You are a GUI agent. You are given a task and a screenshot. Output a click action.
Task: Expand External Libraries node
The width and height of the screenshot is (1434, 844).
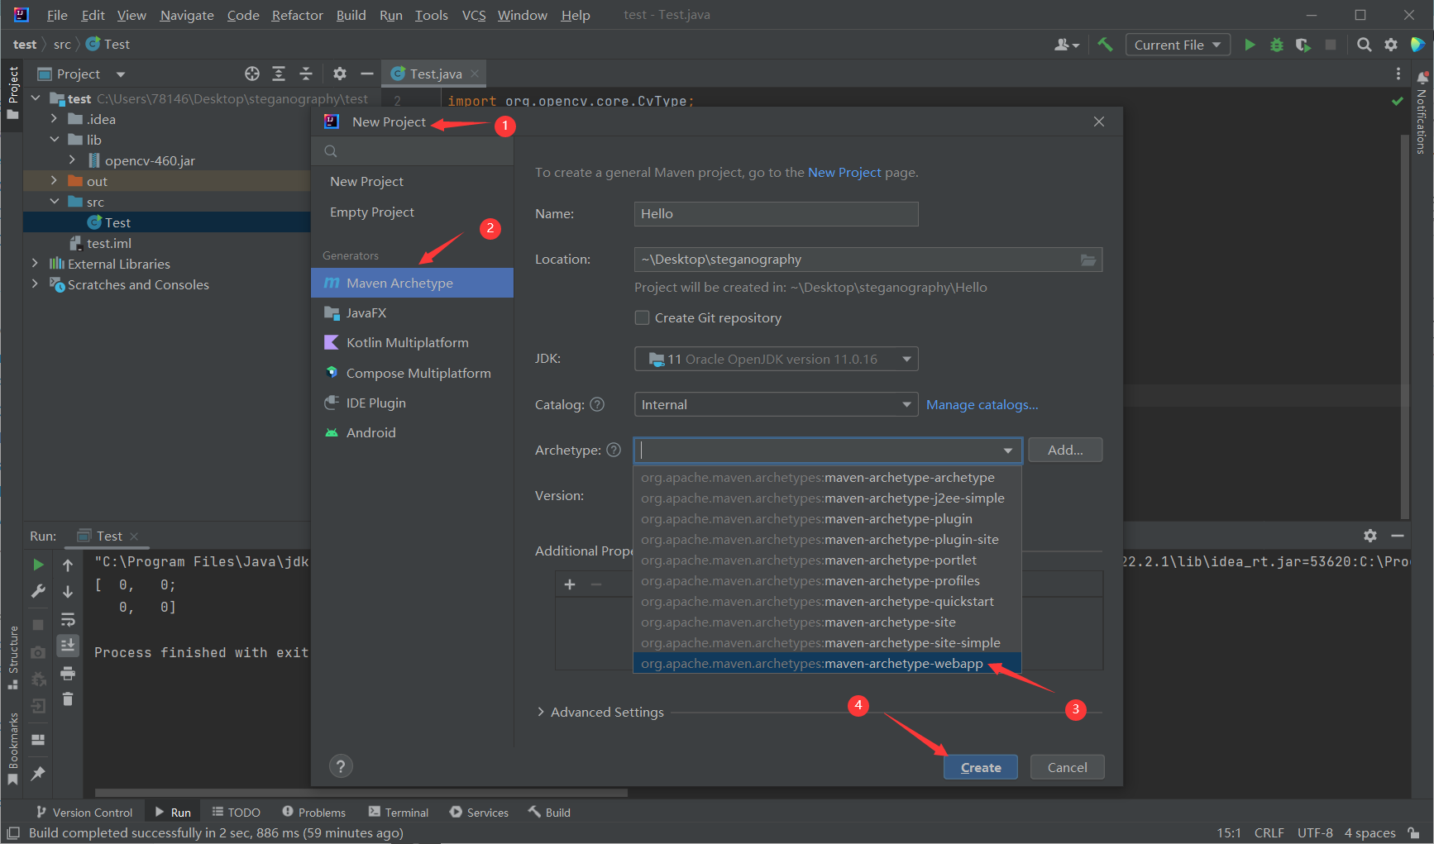(x=35, y=264)
